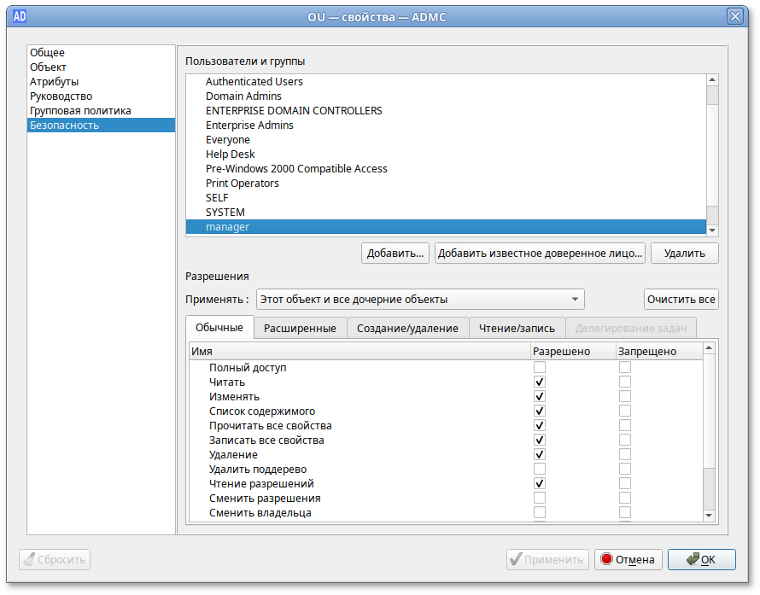Screen dimensions: 760x595
Task: Click Добавить известное доверенное лицо
Action: point(539,253)
